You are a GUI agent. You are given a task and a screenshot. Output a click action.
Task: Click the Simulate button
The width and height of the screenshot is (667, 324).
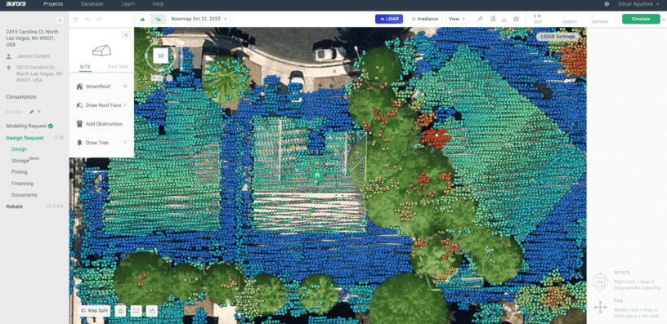pos(641,19)
